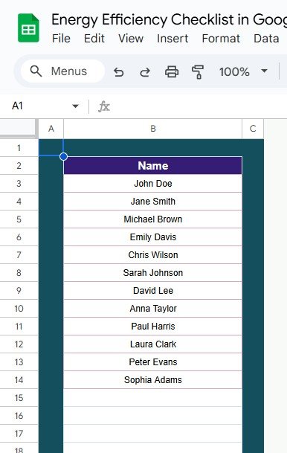Click the redo arrow icon

(145, 71)
